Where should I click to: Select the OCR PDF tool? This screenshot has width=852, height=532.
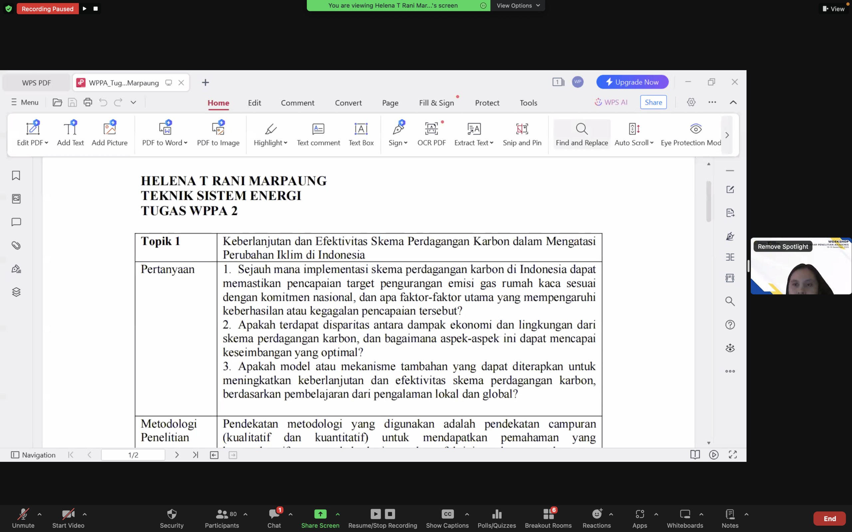[x=431, y=134]
